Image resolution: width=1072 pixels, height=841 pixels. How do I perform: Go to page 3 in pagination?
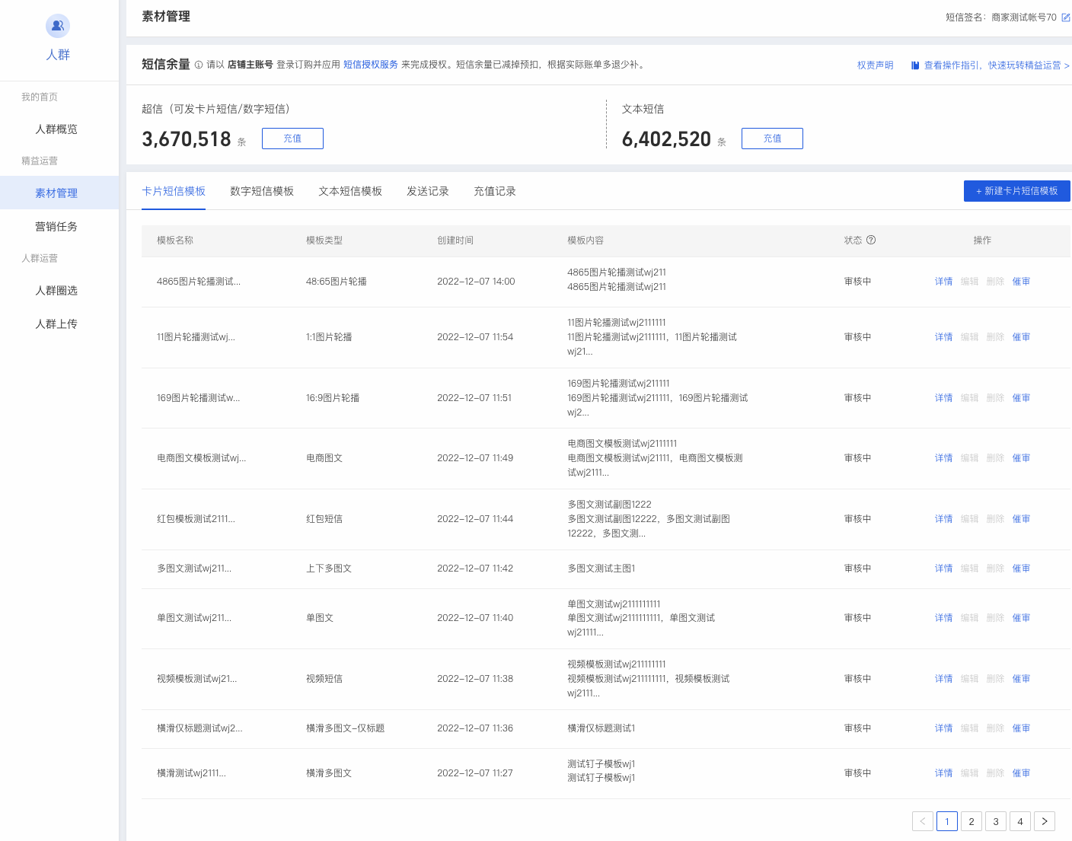coord(996,821)
